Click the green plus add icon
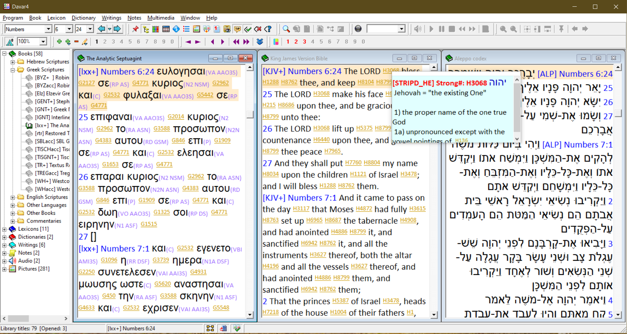Image resolution: width=627 pixels, height=334 pixels. point(59,42)
